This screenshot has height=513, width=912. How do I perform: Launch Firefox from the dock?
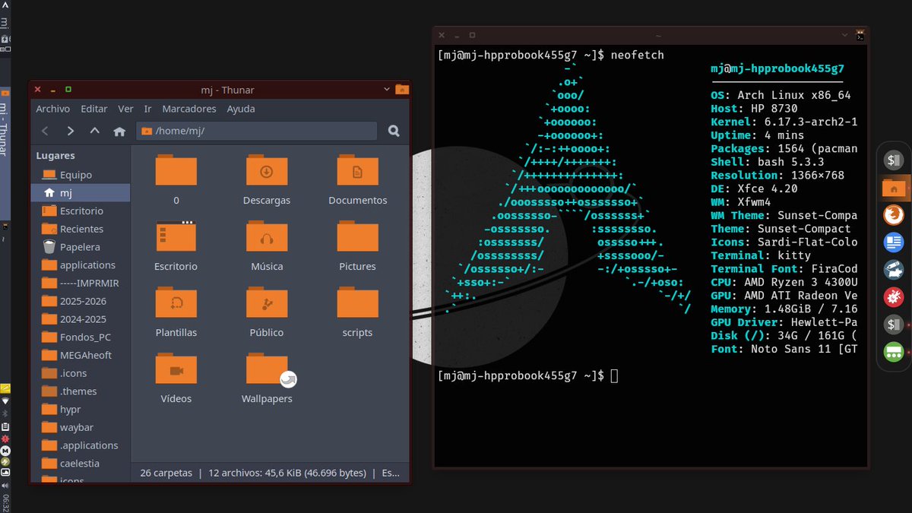pos(894,215)
